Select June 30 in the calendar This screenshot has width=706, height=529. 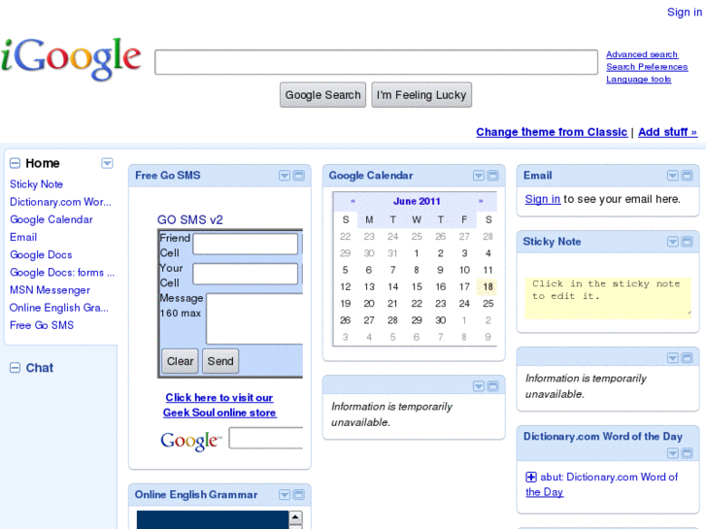pyautogui.click(x=440, y=320)
